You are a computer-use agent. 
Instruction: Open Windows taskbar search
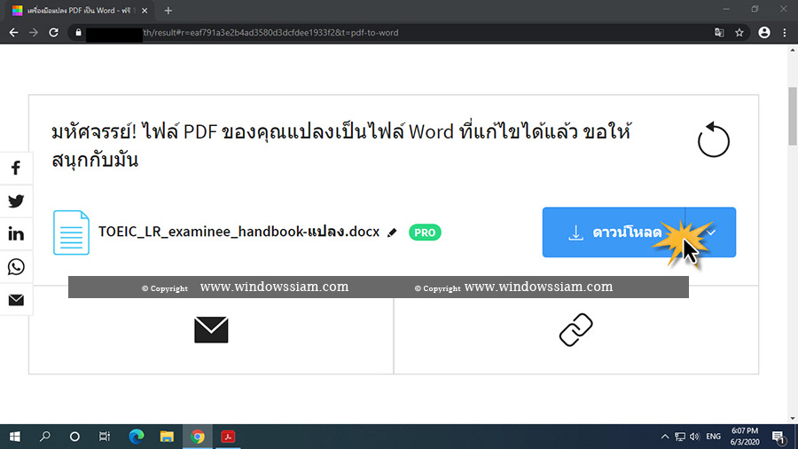pyautogui.click(x=45, y=437)
